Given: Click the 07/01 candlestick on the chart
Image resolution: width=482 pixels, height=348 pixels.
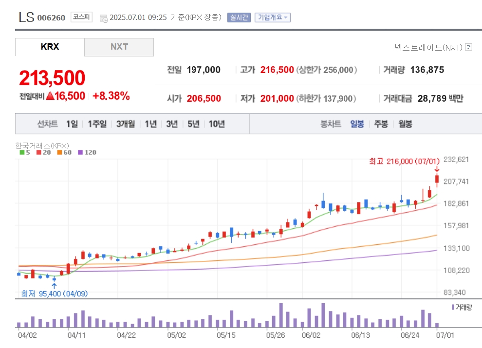Looking at the screenshot, I should [x=437, y=180].
